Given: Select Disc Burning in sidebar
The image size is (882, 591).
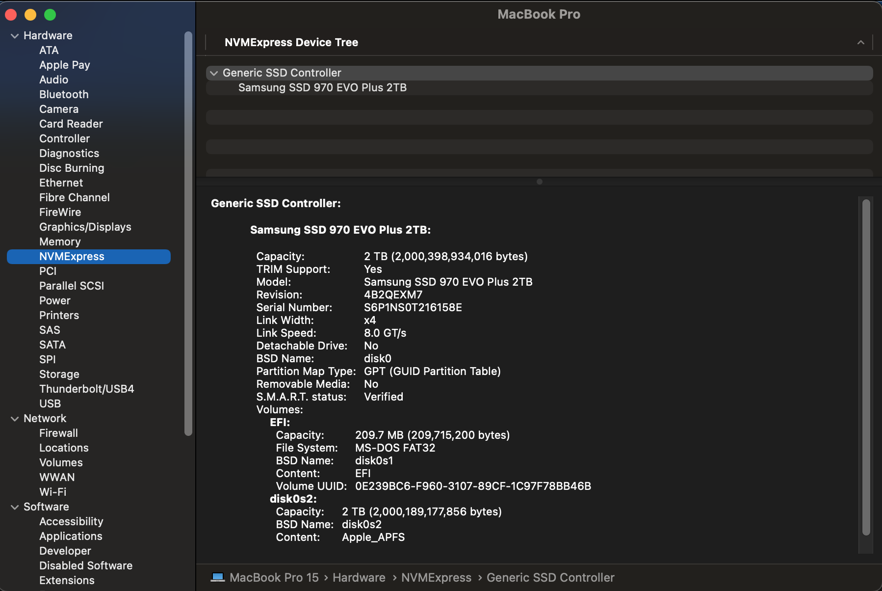Looking at the screenshot, I should click(x=72, y=168).
